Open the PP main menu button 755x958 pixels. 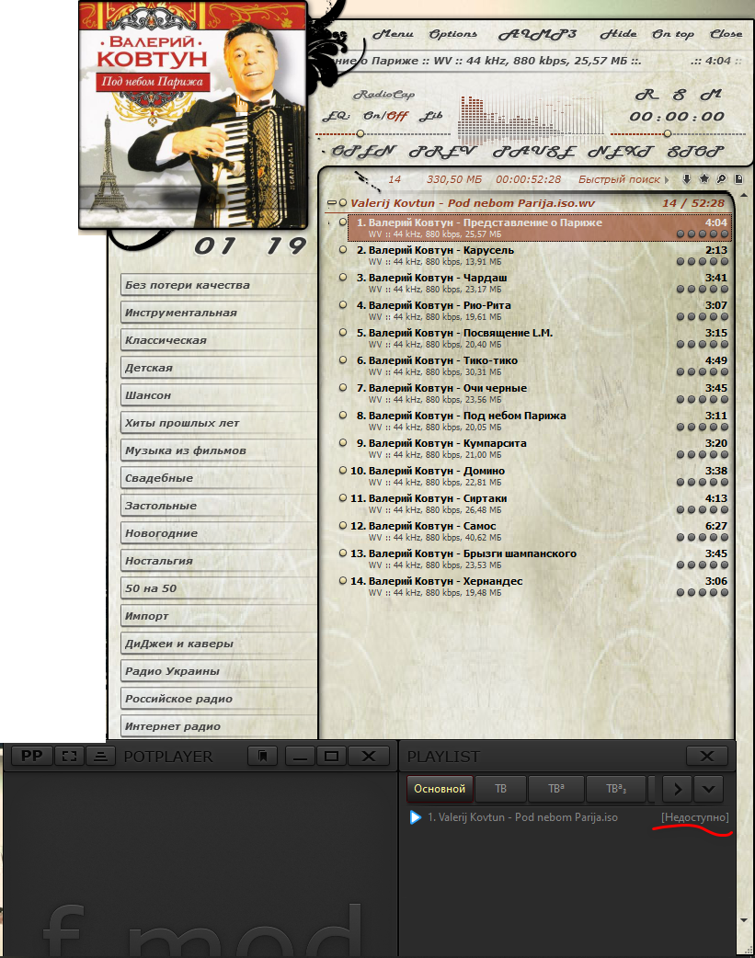coord(31,756)
